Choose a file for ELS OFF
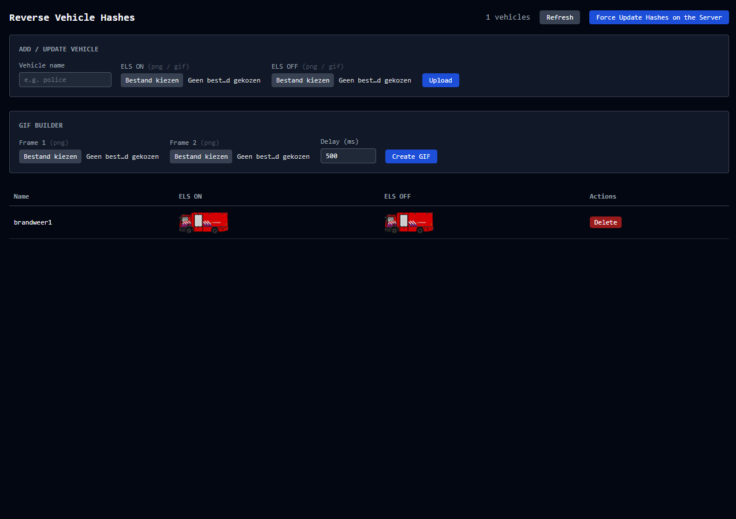 pyautogui.click(x=303, y=80)
